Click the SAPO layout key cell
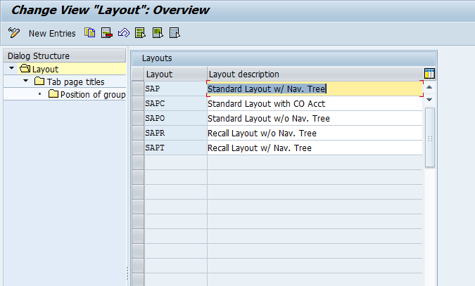This screenshot has width=475, height=286. click(176, 118)
